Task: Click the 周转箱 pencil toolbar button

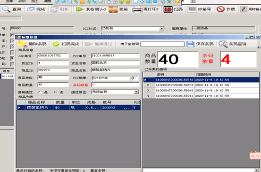Action: pyautogui.click(x=251, y=9)
